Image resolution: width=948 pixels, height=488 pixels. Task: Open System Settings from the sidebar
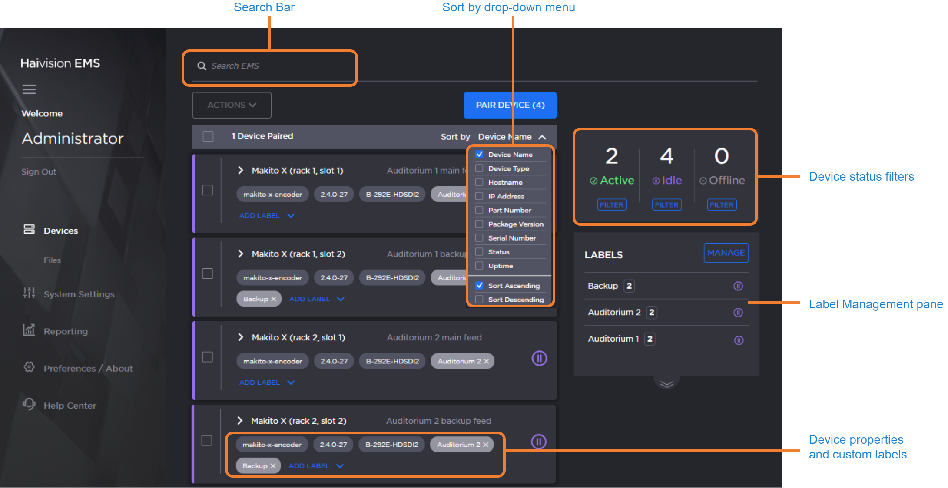79,294
